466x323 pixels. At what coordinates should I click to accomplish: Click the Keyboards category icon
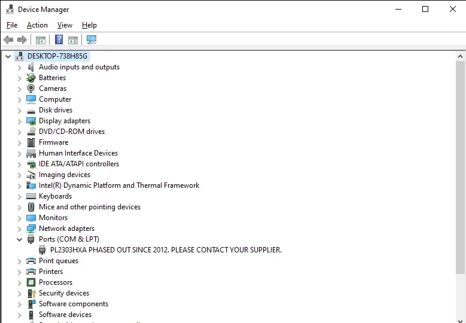point(31,196)
